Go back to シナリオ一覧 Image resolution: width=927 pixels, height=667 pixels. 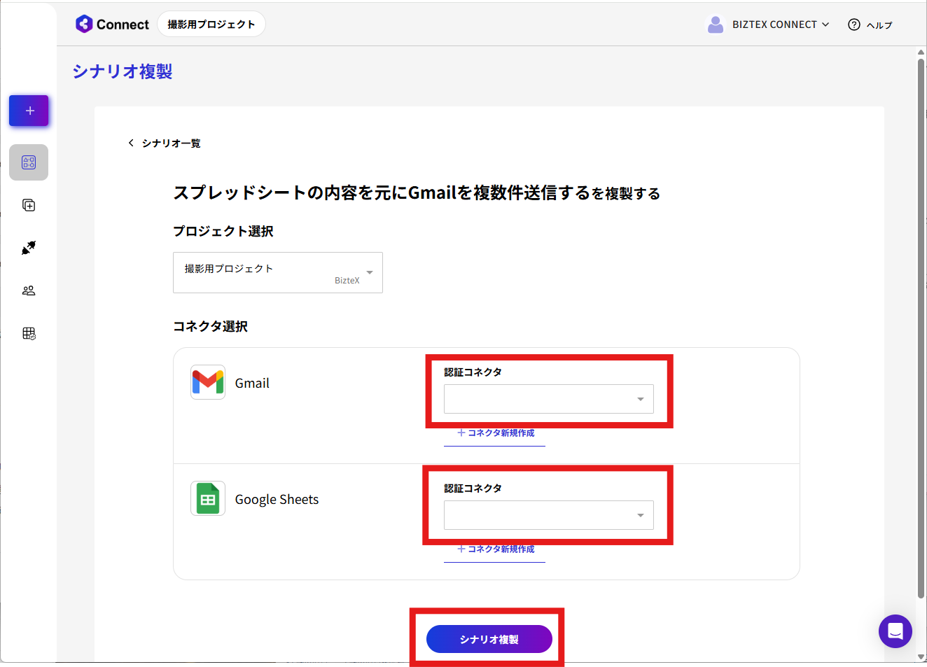pos(165,143)
